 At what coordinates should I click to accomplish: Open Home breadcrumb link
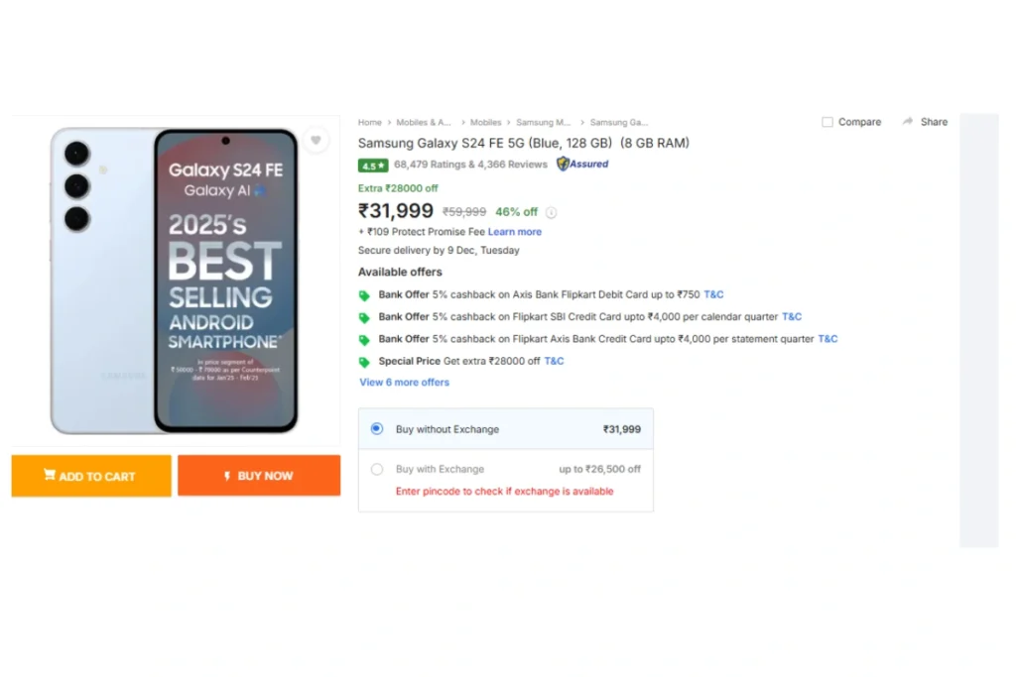pyautogui.click(x=369, y=123)
